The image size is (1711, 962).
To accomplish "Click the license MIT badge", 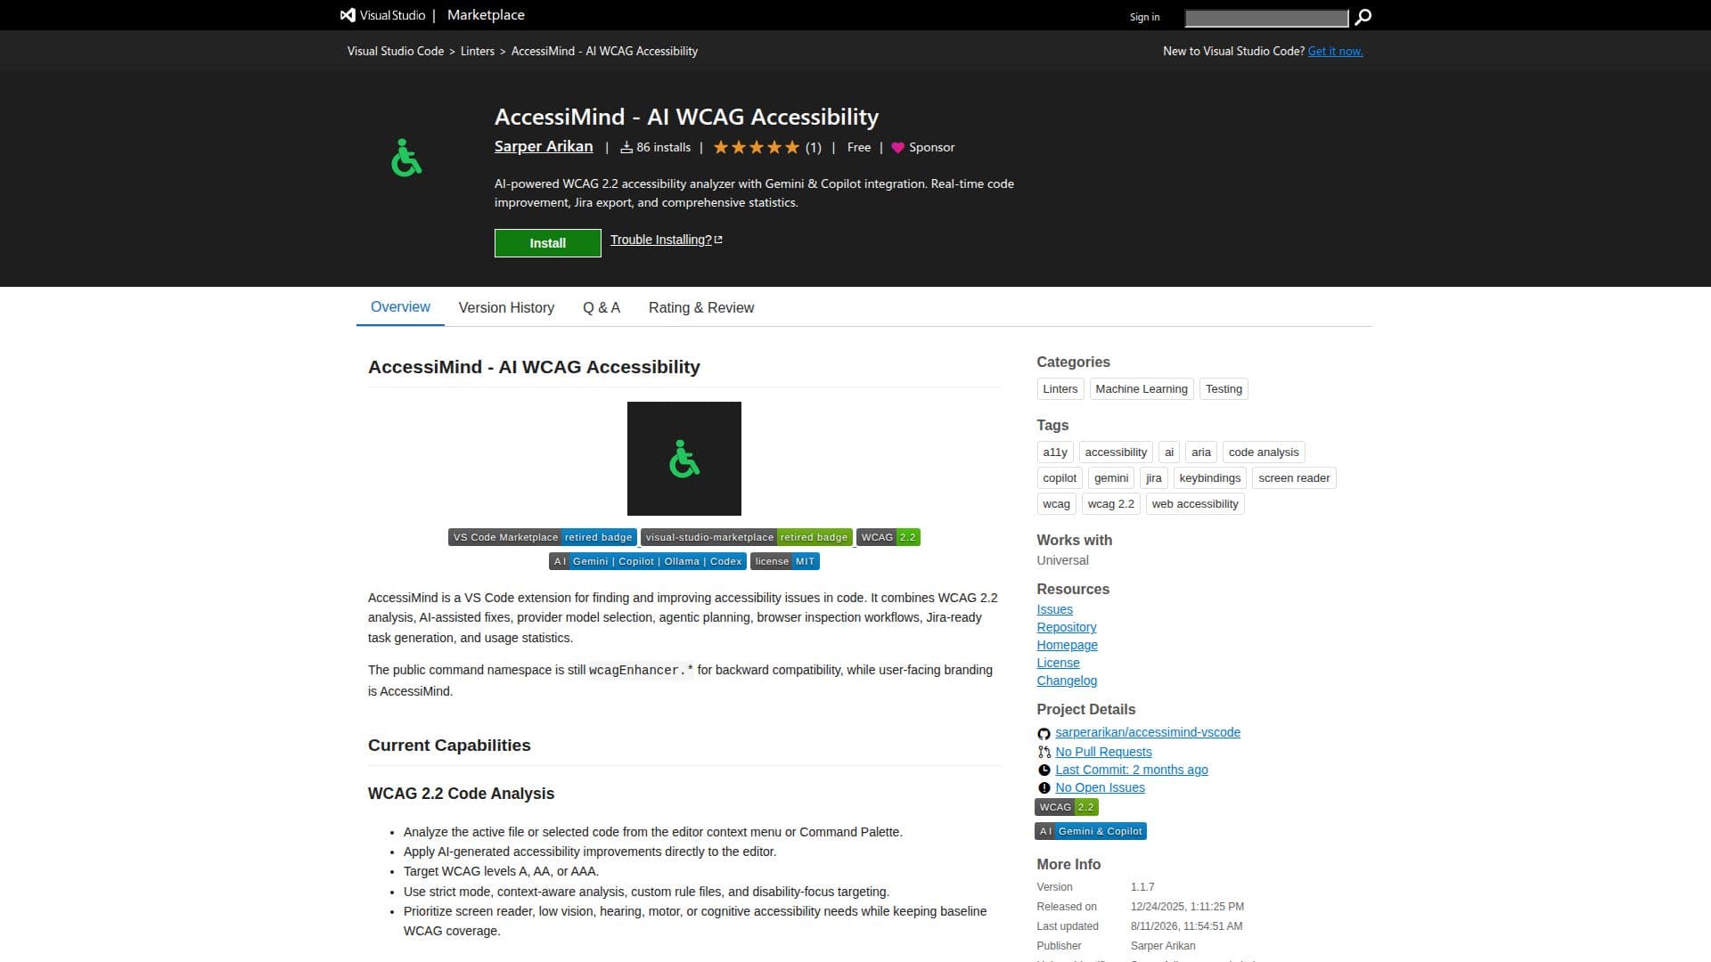I will (785, 561).
